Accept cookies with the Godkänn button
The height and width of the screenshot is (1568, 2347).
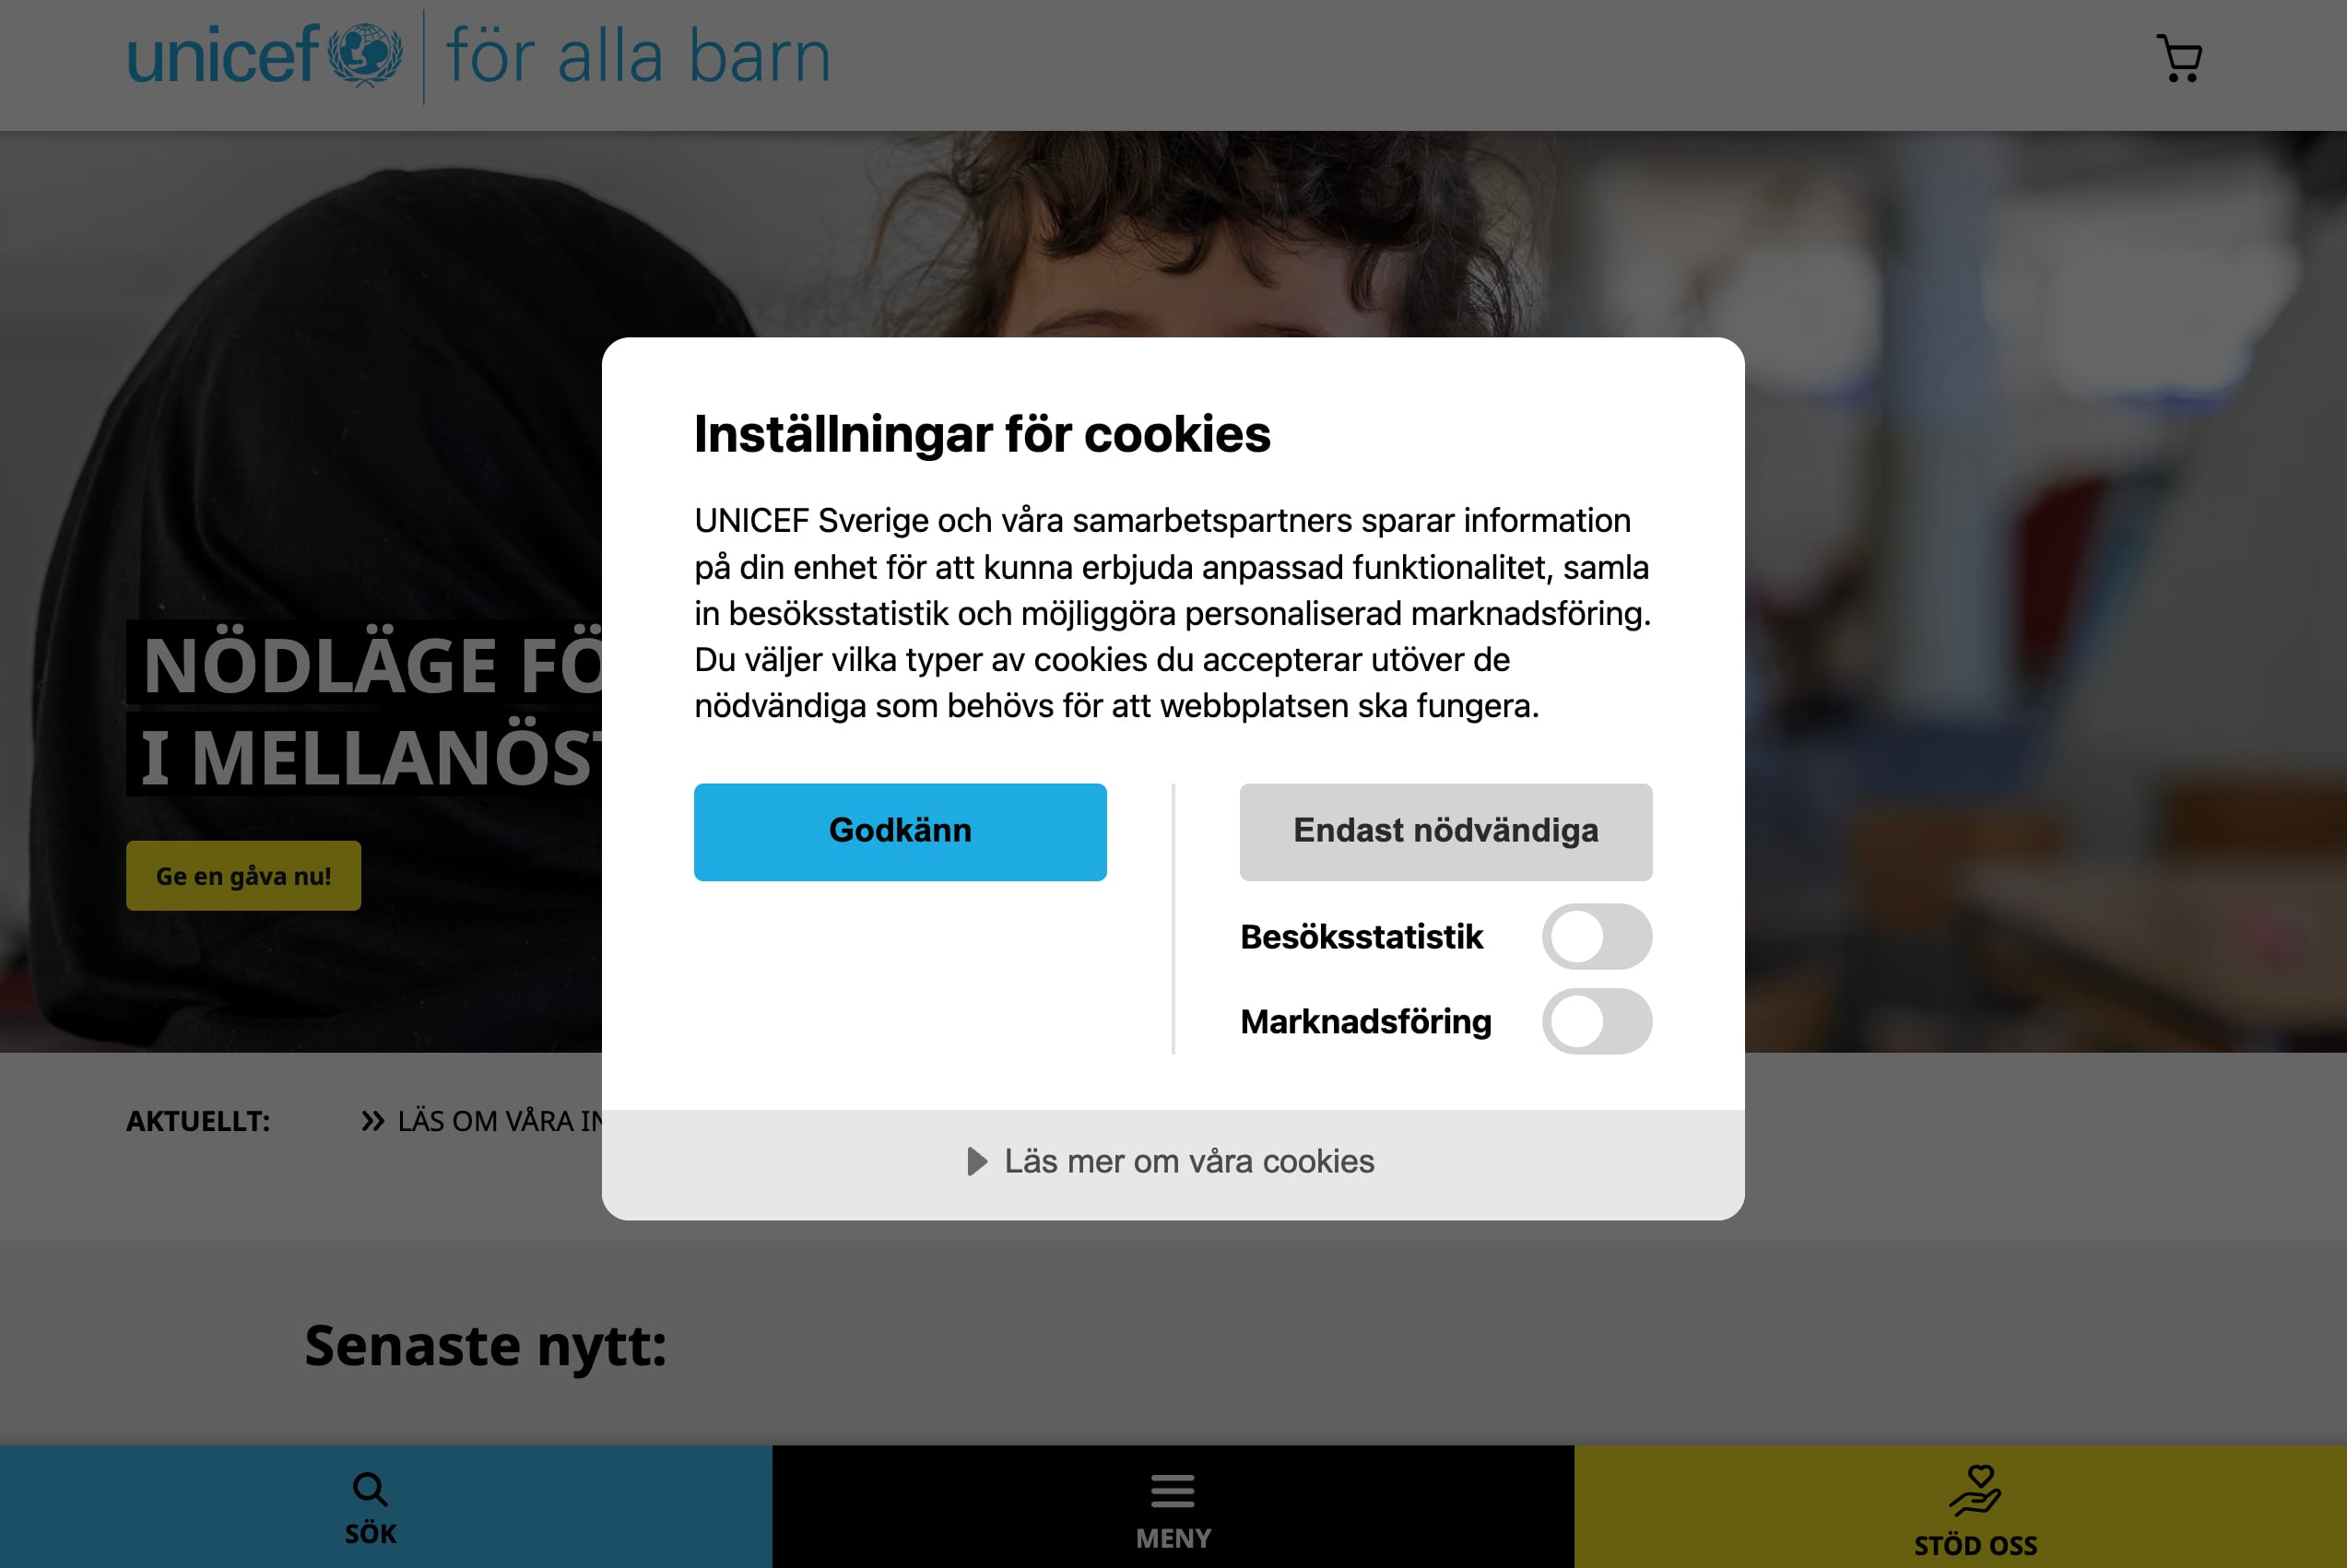click(900, 832)
